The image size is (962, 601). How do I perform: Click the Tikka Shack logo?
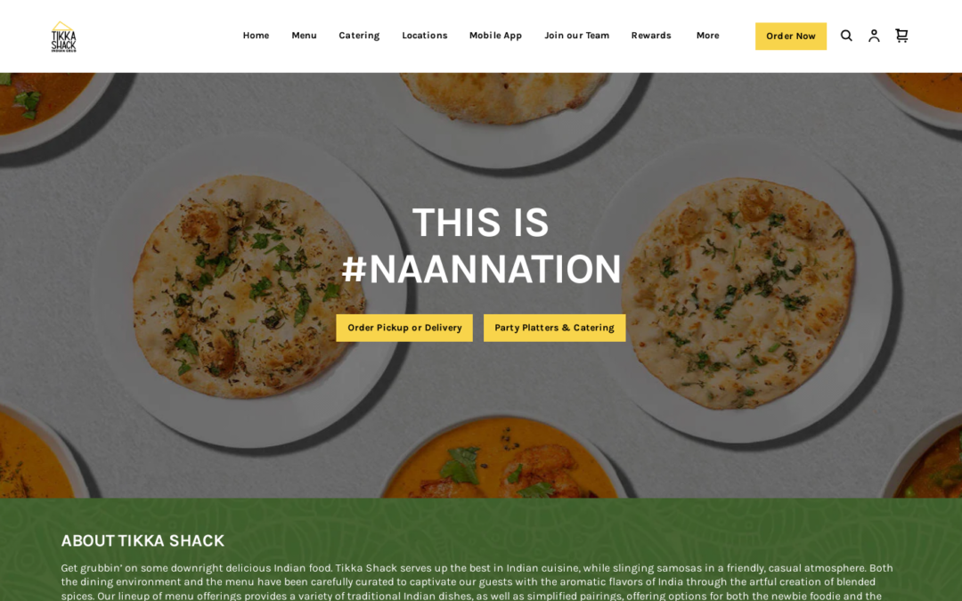(63, 37)
